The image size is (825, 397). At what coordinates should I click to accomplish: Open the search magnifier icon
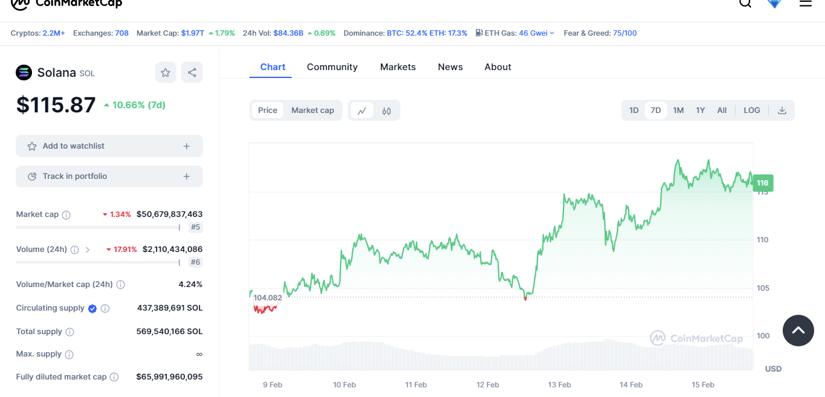pyautogui.click(x=745, y=3)
